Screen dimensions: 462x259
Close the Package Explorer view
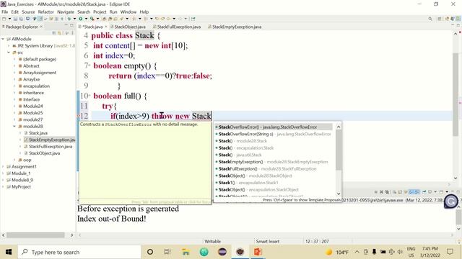click(x=41, y=27)
